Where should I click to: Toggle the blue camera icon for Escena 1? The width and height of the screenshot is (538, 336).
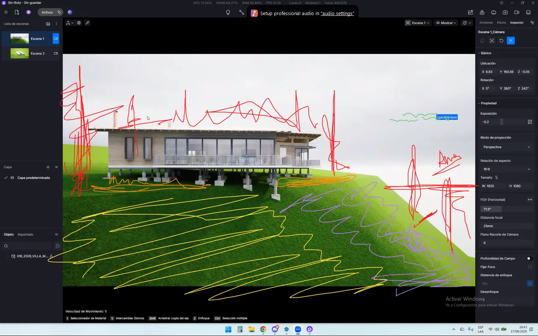pos(56,39)
